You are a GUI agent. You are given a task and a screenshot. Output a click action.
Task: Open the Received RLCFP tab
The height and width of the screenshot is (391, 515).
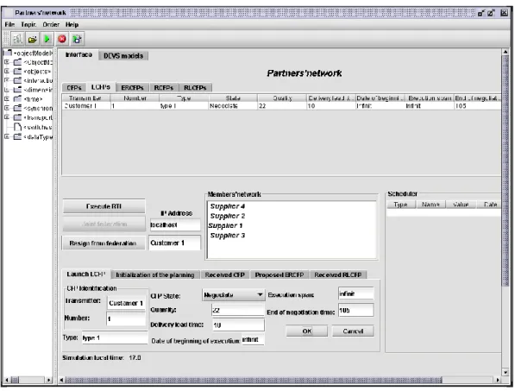click(338, 274)
